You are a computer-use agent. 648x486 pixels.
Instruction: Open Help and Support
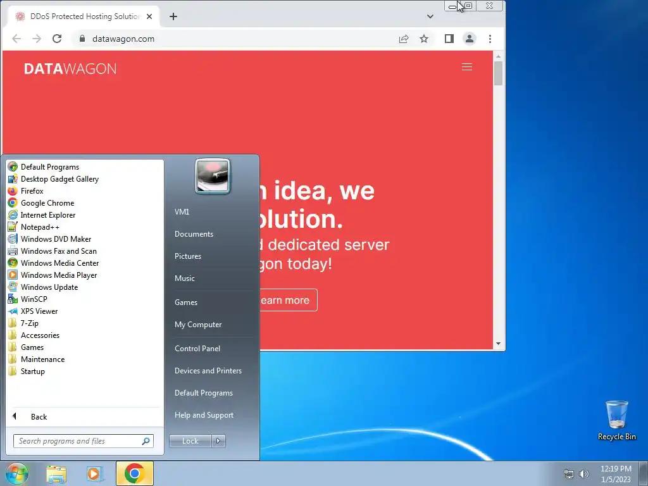pyautogui.click(x=204, y=415)
